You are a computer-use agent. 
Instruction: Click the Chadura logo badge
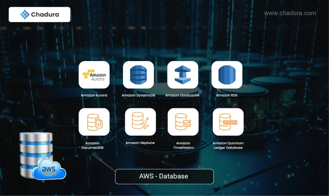39,14
